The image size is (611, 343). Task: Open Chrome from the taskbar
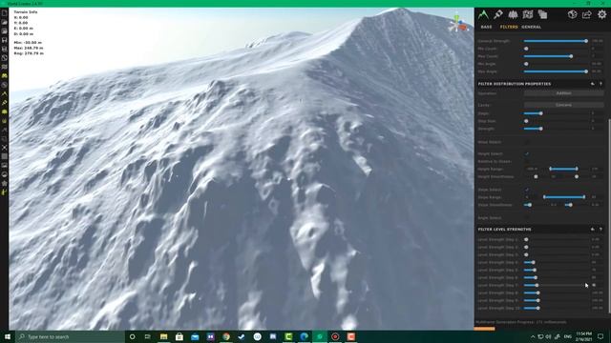(226, 336)
